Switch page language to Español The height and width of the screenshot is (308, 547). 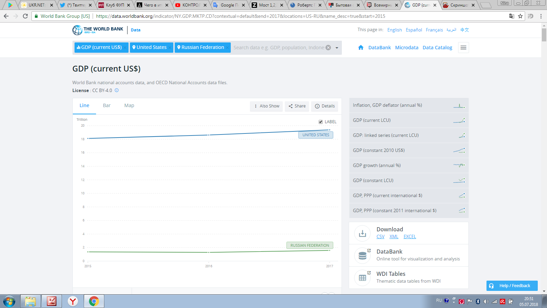pos(414,30)
